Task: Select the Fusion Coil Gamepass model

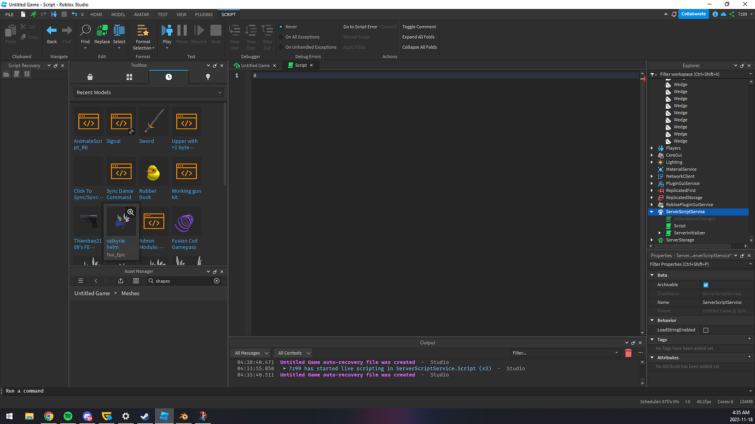Action: (186, 221)
